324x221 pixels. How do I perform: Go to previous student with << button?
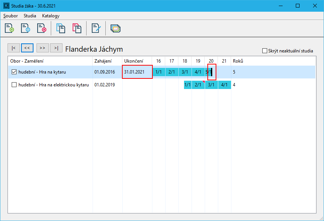pos(27,48)
